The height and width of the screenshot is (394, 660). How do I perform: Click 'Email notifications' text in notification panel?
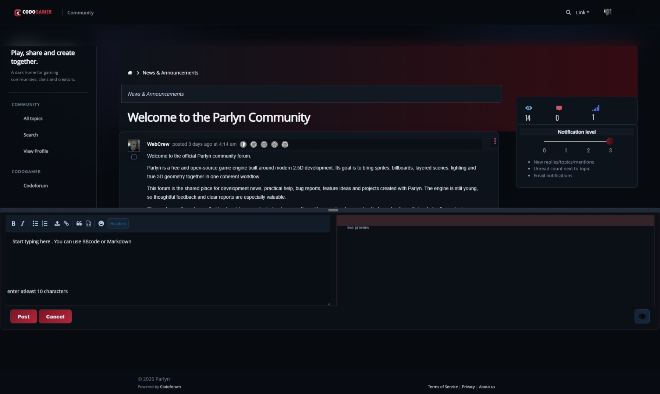pyautogui.click(x=553, y=176)
